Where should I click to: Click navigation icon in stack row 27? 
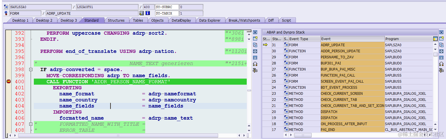(286, 69)
